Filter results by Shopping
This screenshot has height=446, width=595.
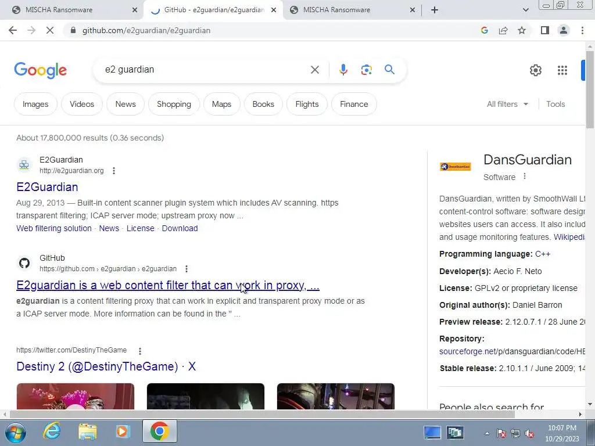[x=174, y=104]
